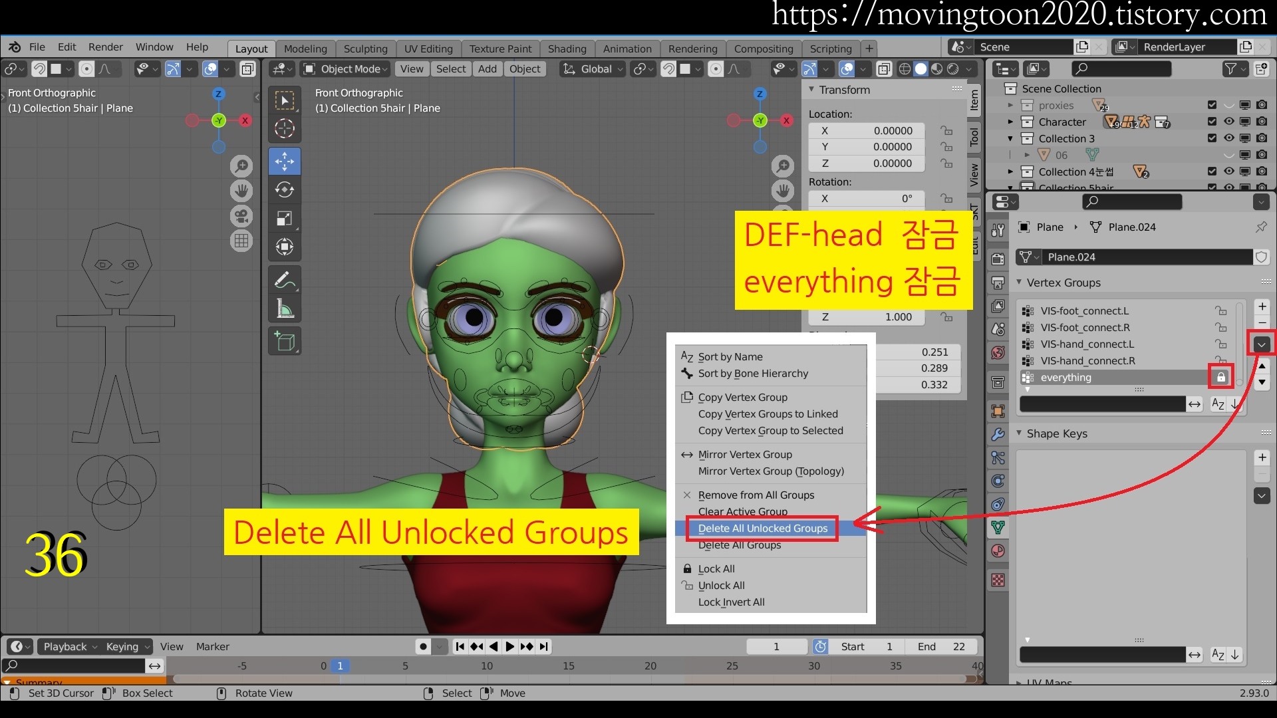This screenshot has width=1277, height=718.
Task: Add a shape key with plus button
Action: [x=1262, y=458]
